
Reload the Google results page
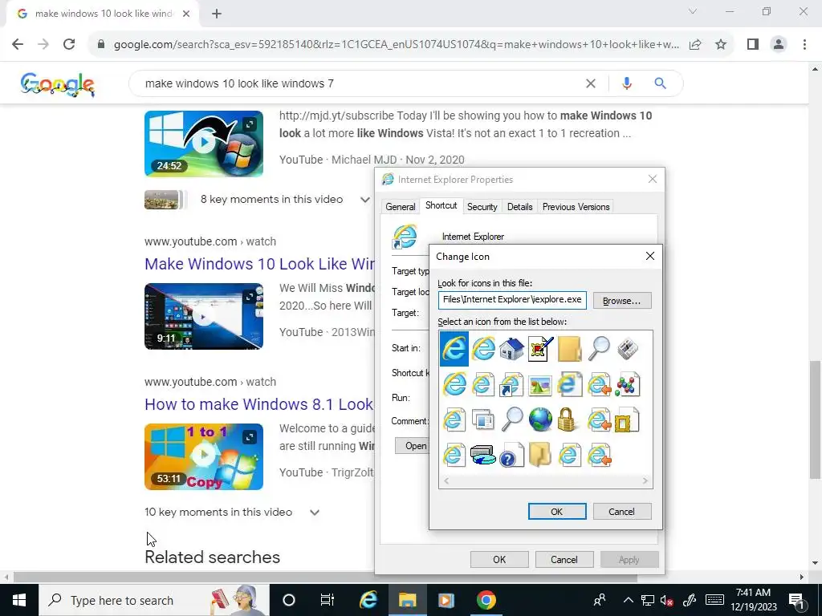click(69, 44)
